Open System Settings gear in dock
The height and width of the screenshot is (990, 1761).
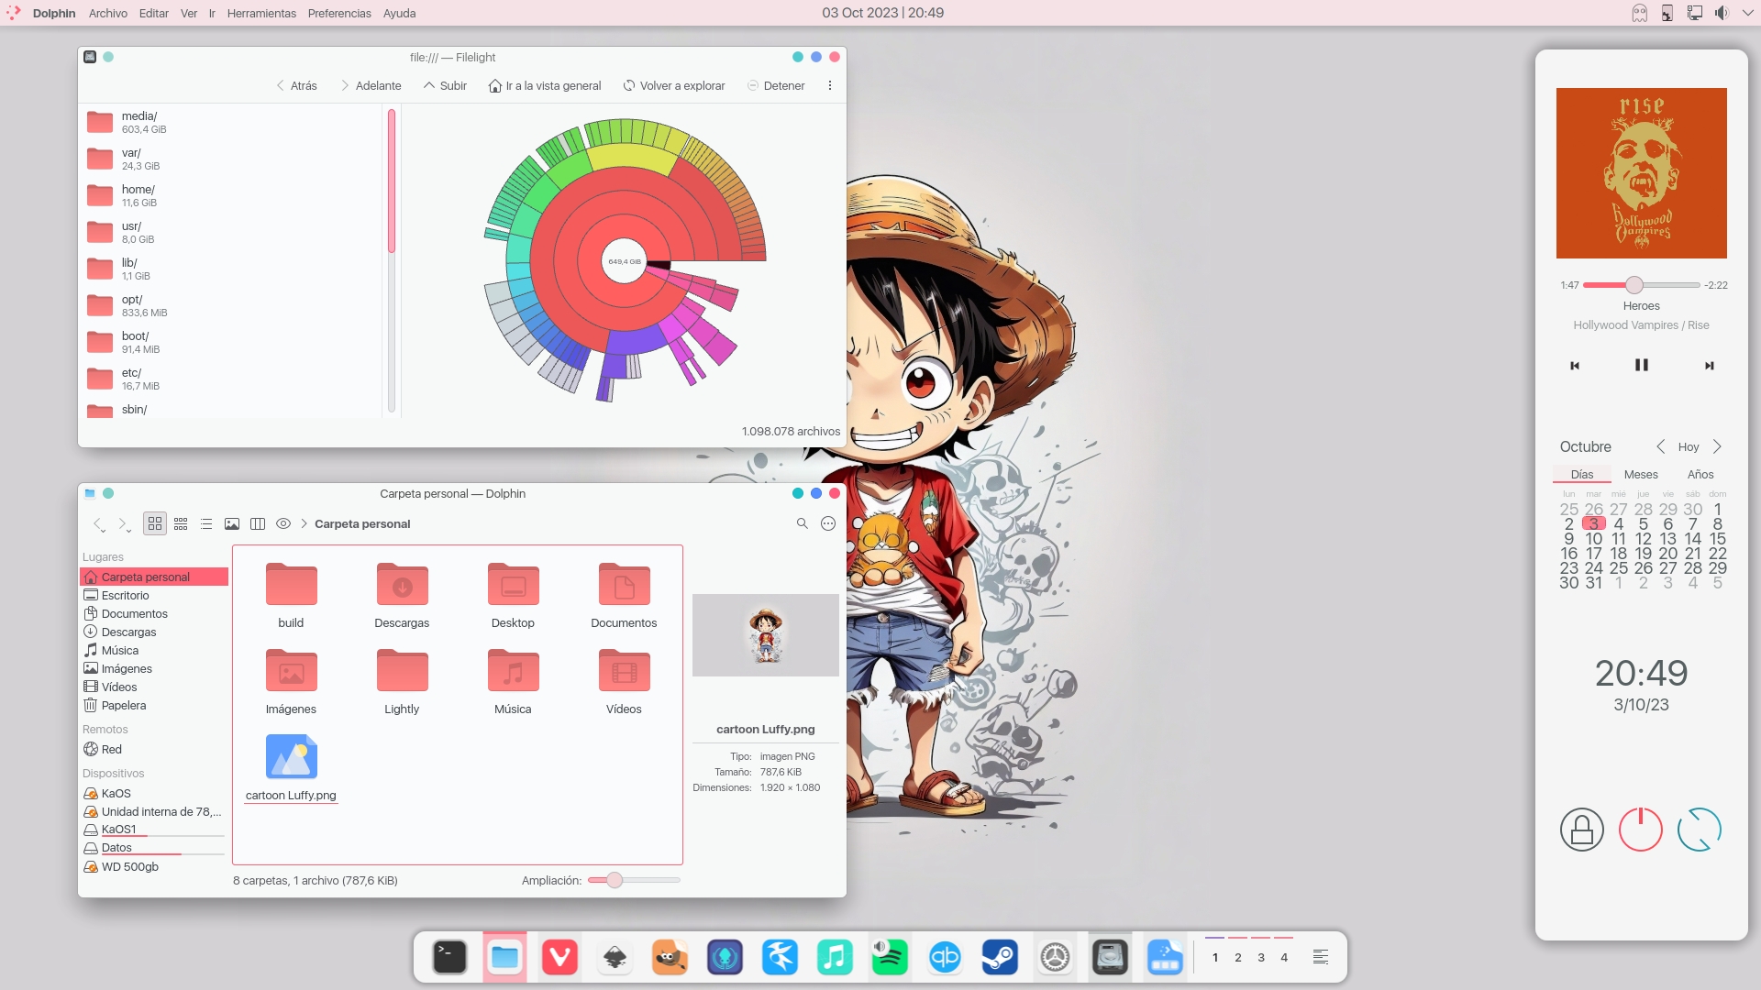1055,958
